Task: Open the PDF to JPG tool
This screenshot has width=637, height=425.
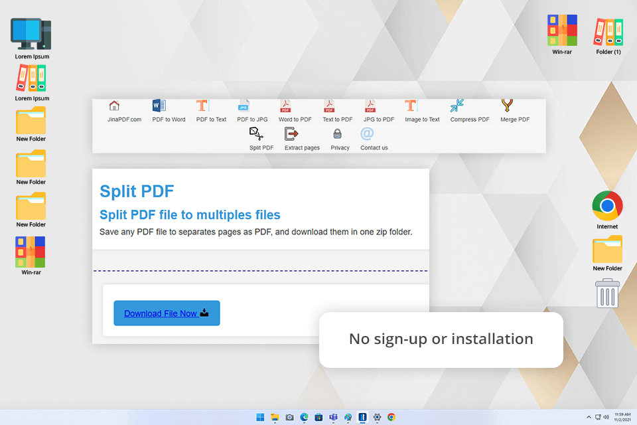Action: 252,111
